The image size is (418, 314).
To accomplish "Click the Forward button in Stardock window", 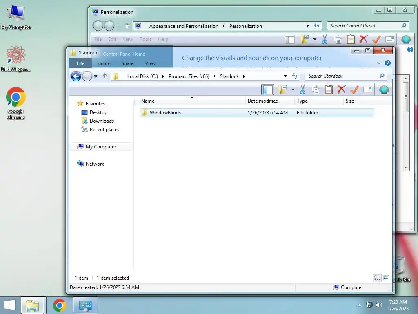I will 87,76.
